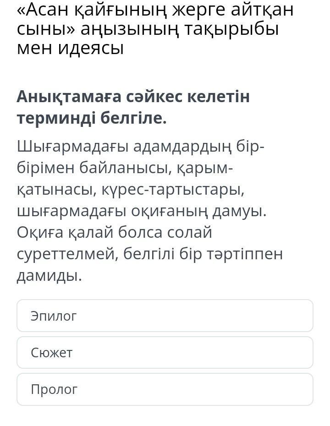Choose Сюжет as the answer
Screen dimensions: 330x426
click(x=165, y=352)
